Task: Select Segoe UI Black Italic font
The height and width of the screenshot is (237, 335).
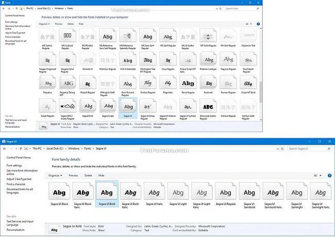Action: 83,191
